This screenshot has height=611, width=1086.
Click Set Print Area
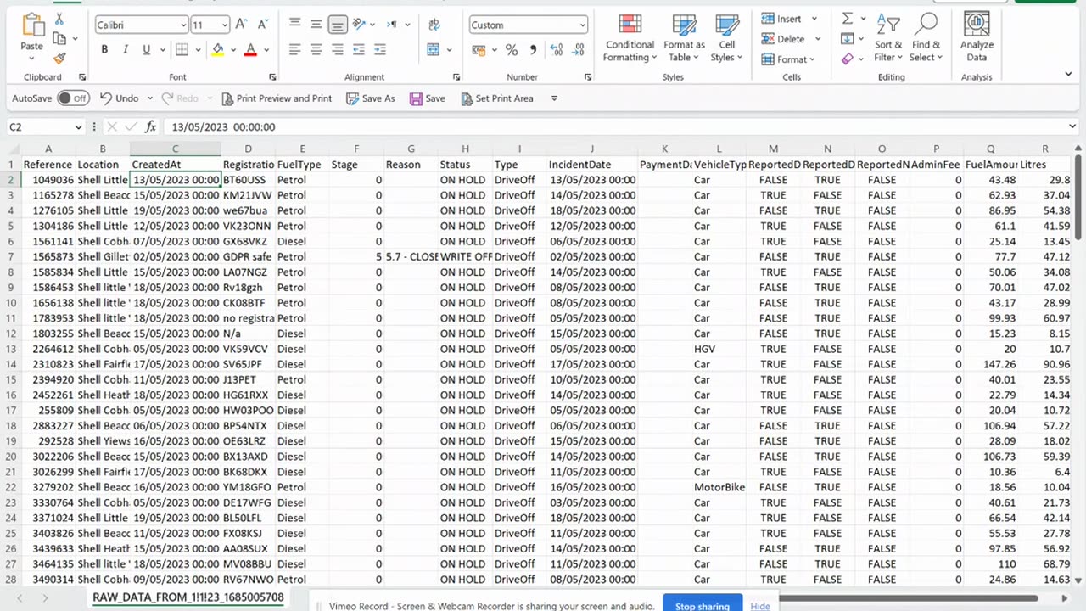(497, 98)
